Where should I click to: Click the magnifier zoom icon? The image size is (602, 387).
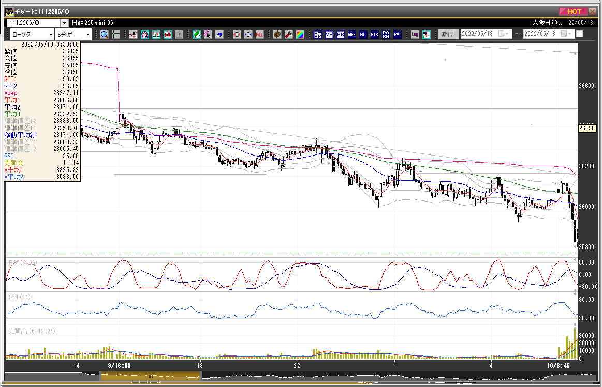[x=104, y=35]
